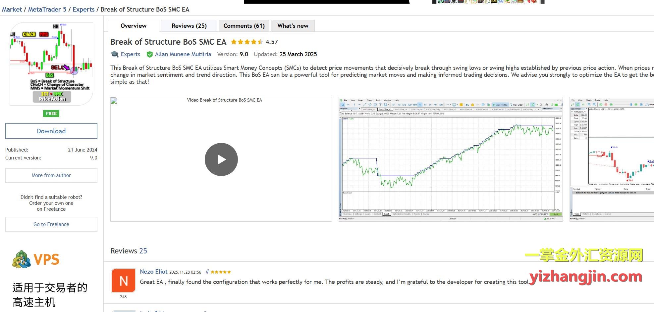The width and height of the screenshot is (654, 312).
Task: Click the VPS MetaTrader logo icon
Action: 22,259
